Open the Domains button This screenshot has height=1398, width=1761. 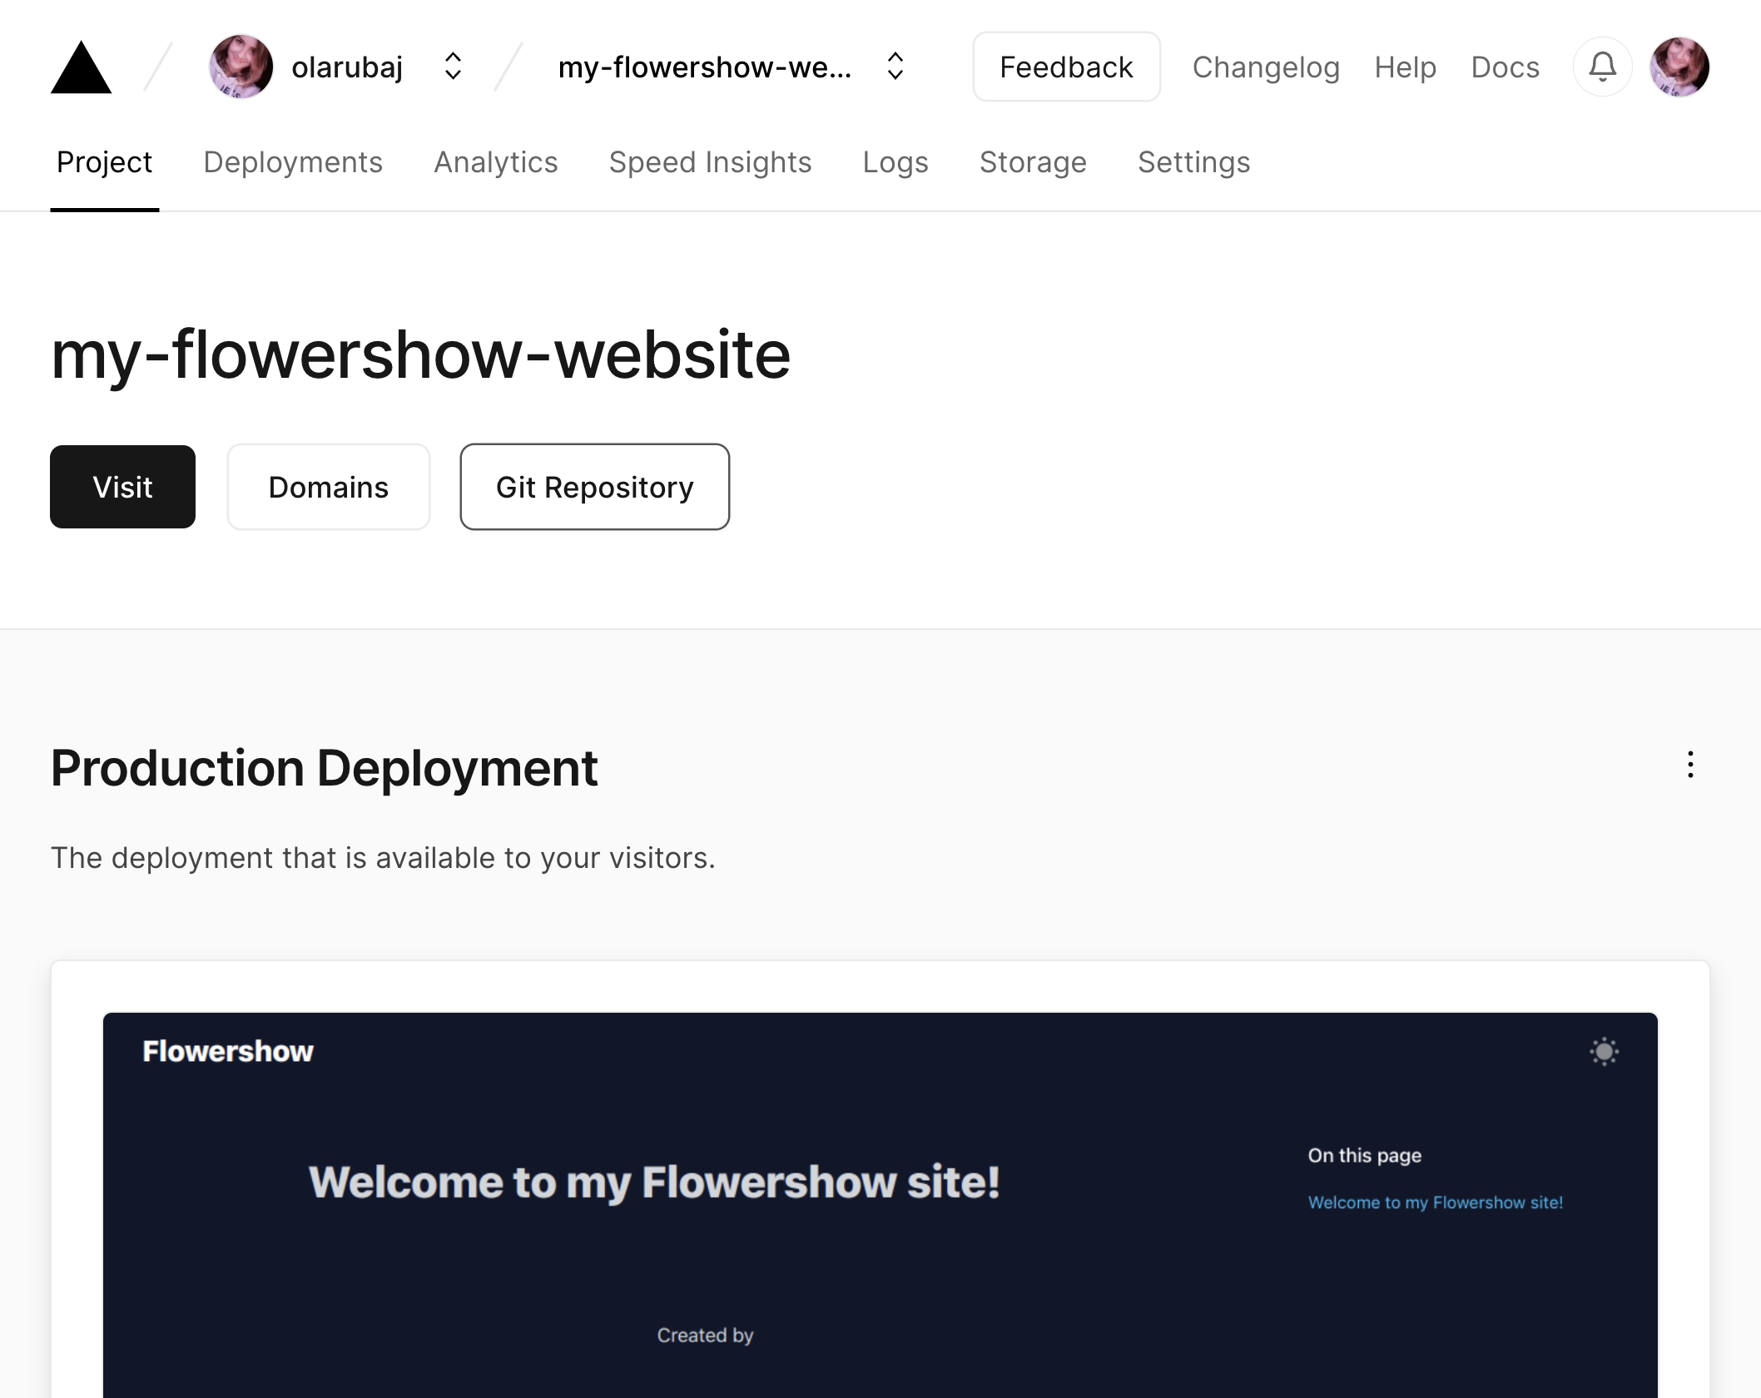(x=328, y=487)
